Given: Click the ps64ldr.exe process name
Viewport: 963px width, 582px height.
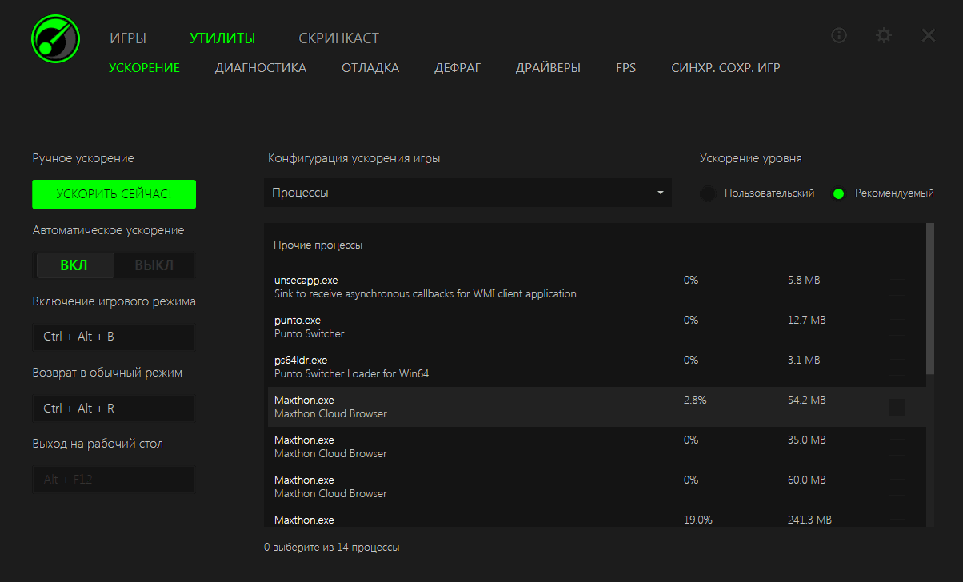Looking at the screenshot, I should (x=301, y=360).
